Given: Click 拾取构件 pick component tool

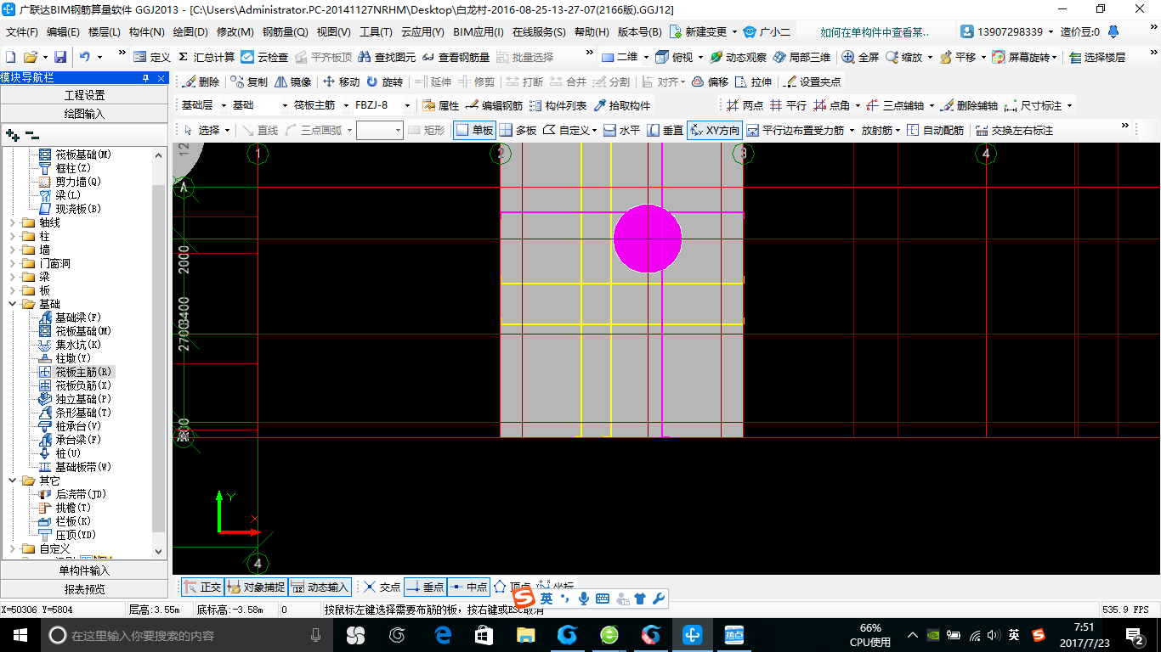Looking at the screenshot, I should coord(622,105).
